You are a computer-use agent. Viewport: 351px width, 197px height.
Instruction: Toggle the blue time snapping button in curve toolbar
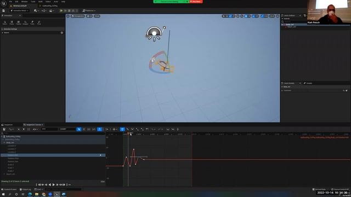pyautogui.click(x=122, y=129)
